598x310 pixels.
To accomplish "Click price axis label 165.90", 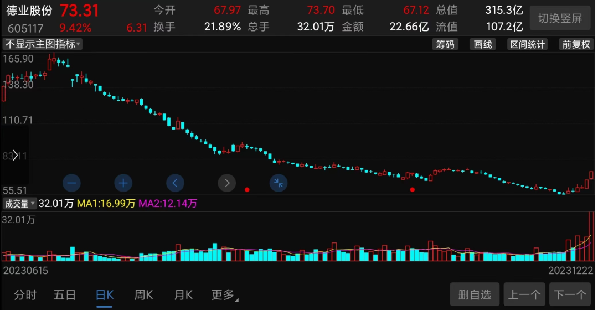I will click(x=18, y=59).
